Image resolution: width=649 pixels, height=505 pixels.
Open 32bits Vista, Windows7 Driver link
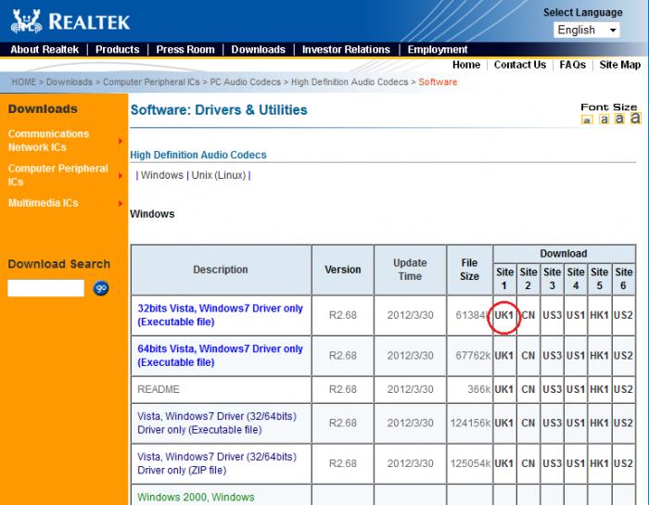pyautogui.click(x=221, y=315)
